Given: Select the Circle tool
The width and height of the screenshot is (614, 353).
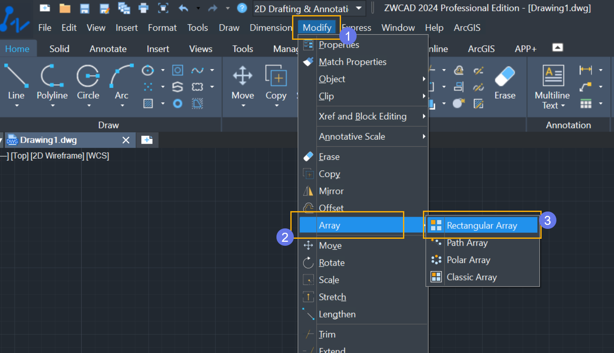Looking at the screenshot, I should tap(88, 82).
